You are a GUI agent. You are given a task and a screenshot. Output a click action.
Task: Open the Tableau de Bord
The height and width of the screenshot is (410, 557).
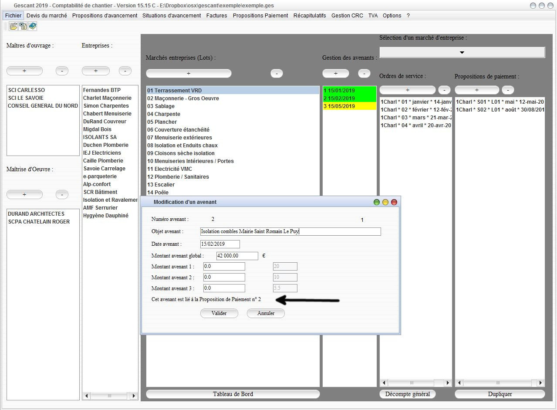point(233,394)
